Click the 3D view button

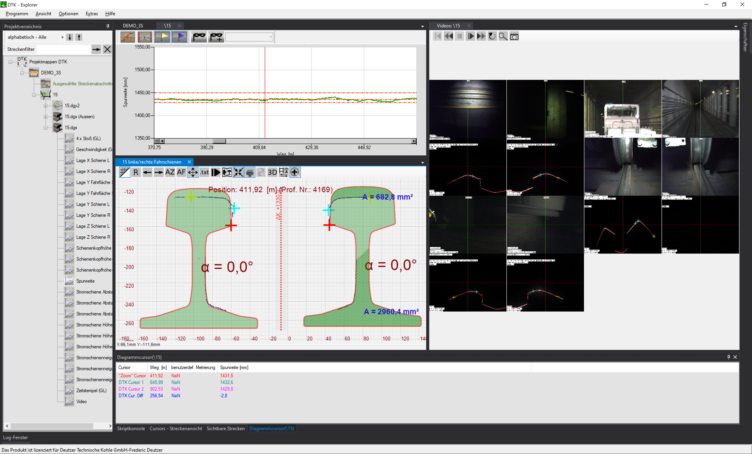pyautogui.click(x=272, y=172)
